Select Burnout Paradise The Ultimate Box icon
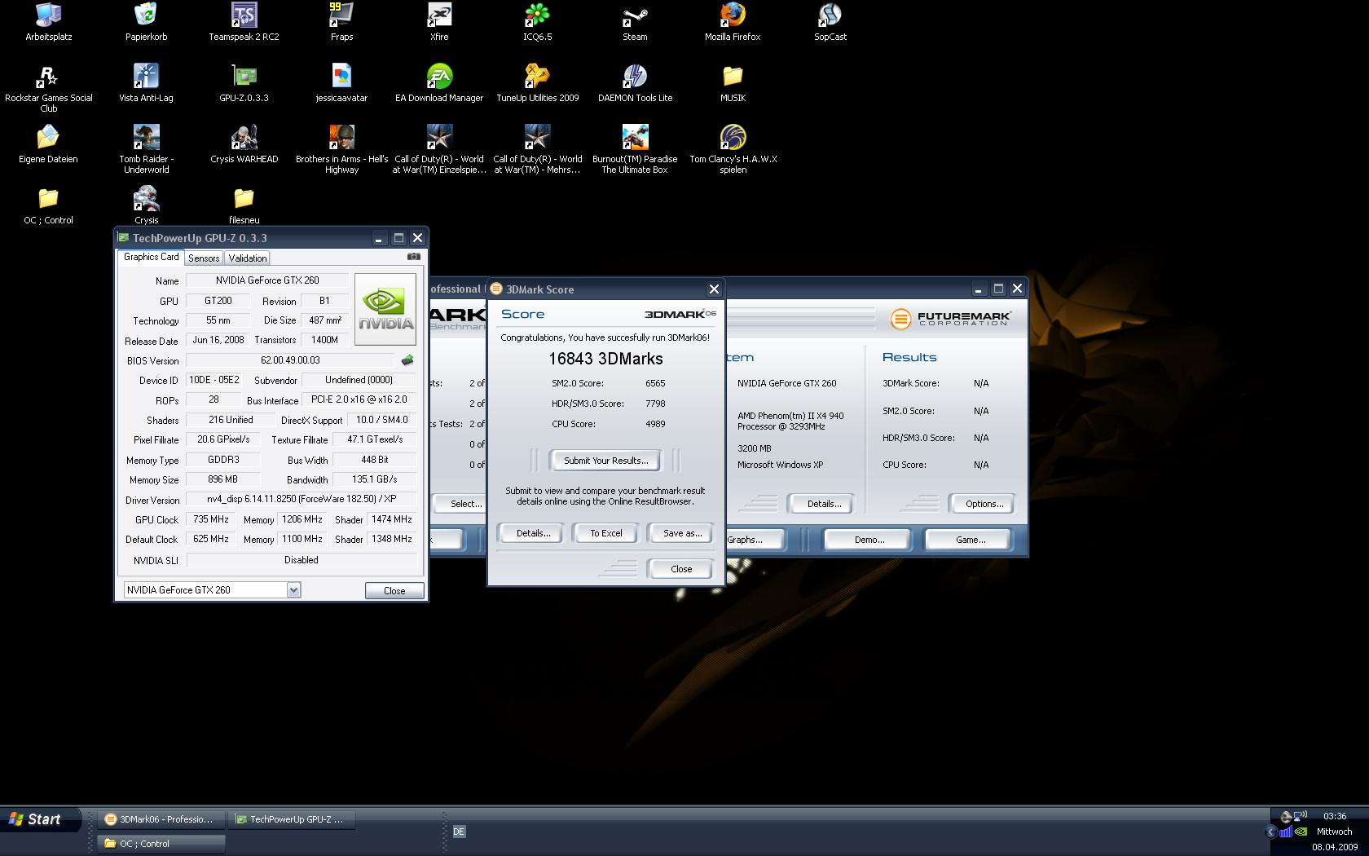Viewport: 1369px width, 856px height. (635, 149)
